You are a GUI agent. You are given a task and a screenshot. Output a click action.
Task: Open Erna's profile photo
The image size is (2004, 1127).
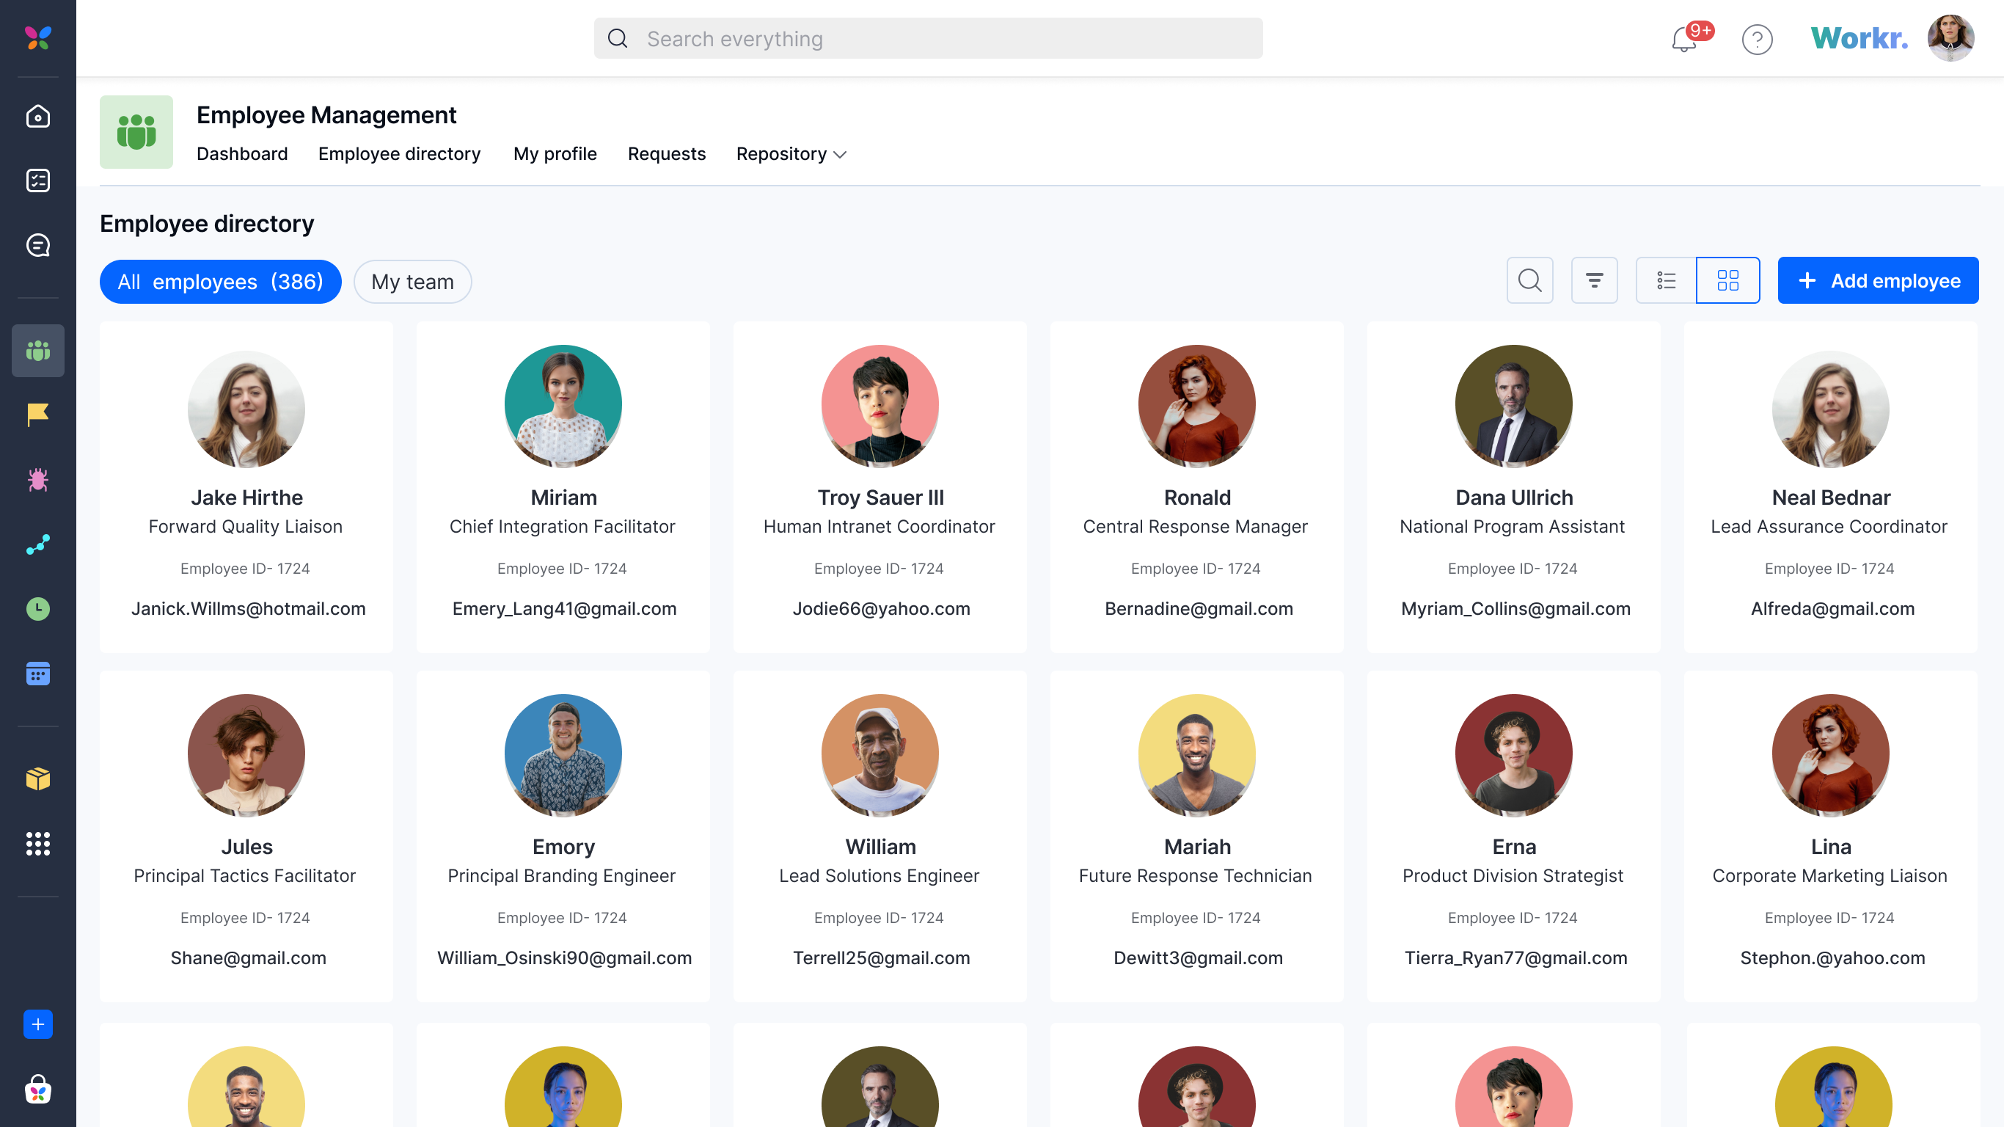coord(1514,755)
